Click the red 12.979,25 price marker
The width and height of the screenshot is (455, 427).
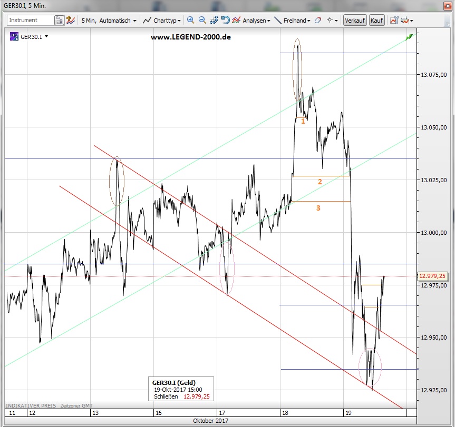coord(432,275)
